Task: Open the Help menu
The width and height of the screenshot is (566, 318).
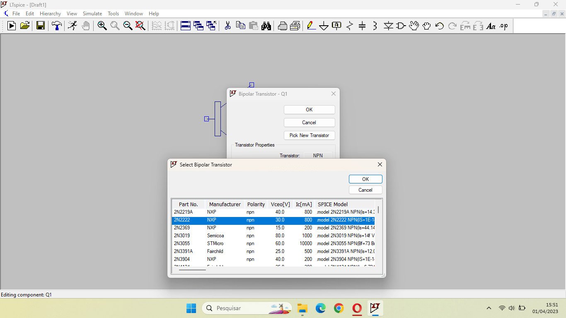Action: (x=154, y=14)
